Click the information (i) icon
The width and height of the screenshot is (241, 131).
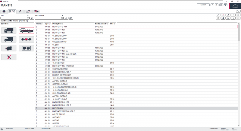(233, 15)
